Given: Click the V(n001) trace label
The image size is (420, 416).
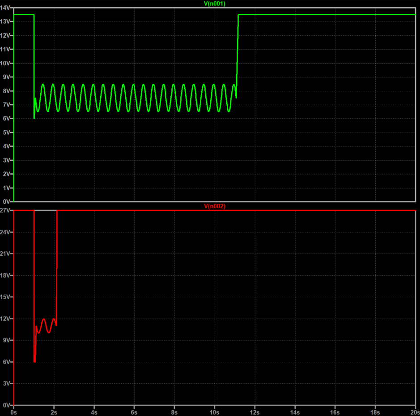Looking at the screenshot, I should [215, 4].
